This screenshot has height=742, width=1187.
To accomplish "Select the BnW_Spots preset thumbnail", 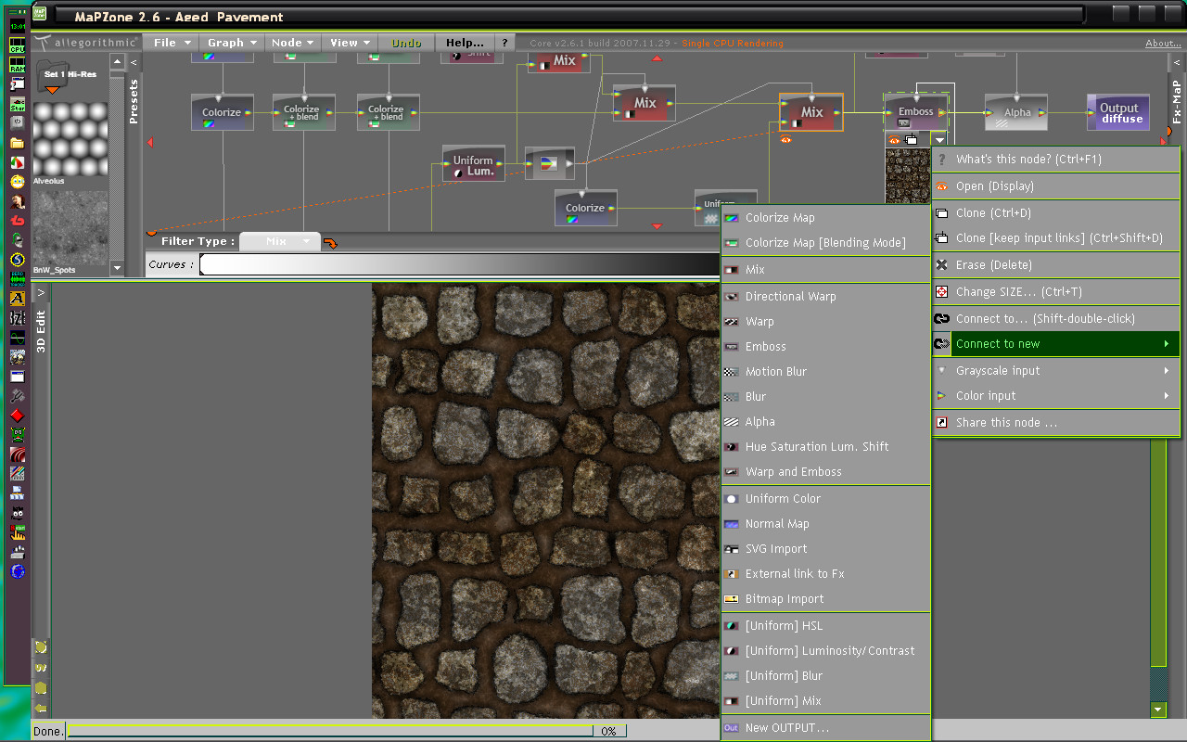I will [x=70, y=228].
